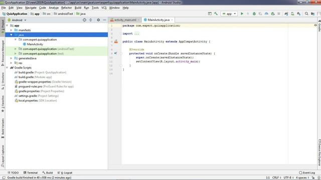Screen dimensions: 321x180
Task: Click Search Everywhere magnifier icon
Action: (306, 13)
